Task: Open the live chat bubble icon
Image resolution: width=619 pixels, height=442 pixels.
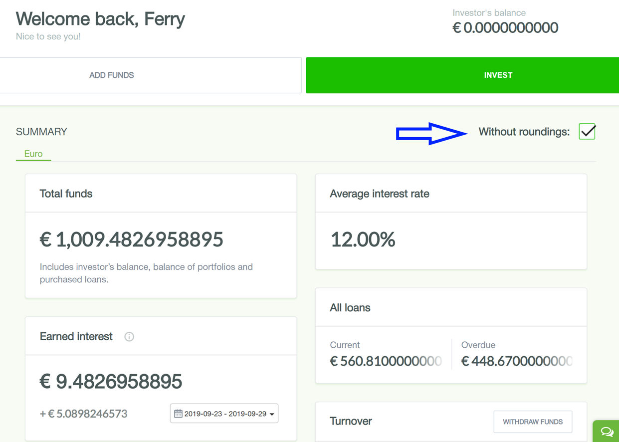Action: click(607, 432)
